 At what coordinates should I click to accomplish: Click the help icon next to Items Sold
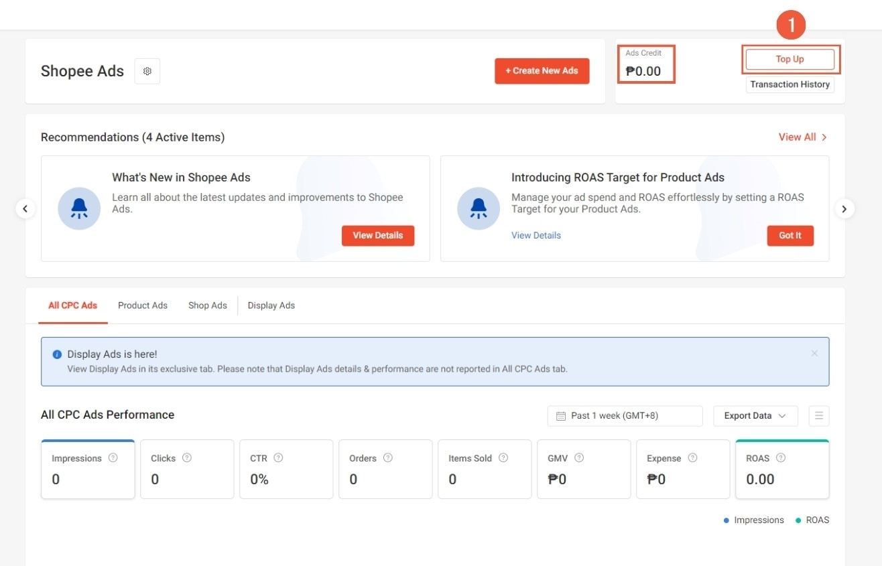pyautogui.click(x=503, y=458)
